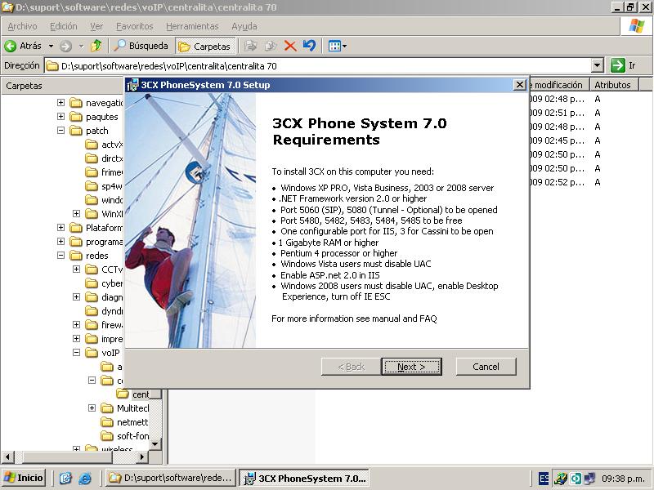Click the Atributos column header
The image size is (654, 490).
[x=612, y=85]
